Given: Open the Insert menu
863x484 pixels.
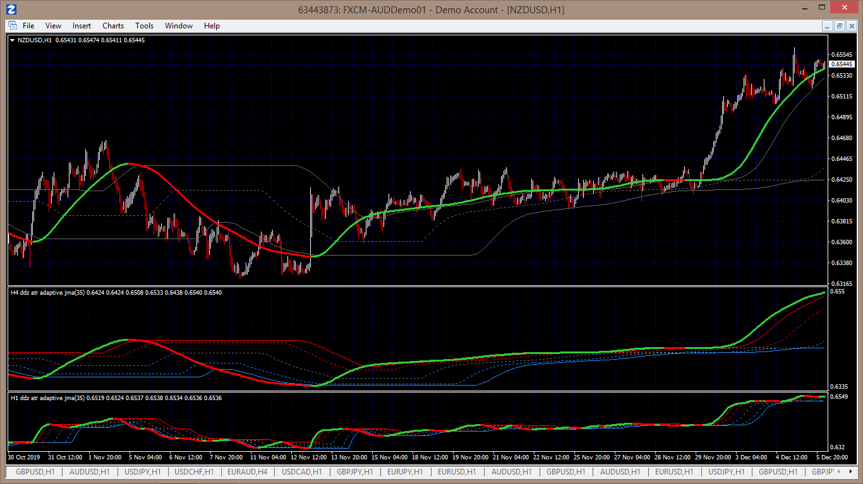Looking at the screenshot, I should pos(81,26).
